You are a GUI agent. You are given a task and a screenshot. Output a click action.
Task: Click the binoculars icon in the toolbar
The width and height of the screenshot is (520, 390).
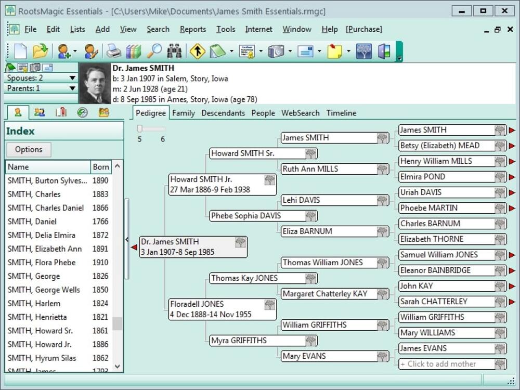[x=174, y=51]
